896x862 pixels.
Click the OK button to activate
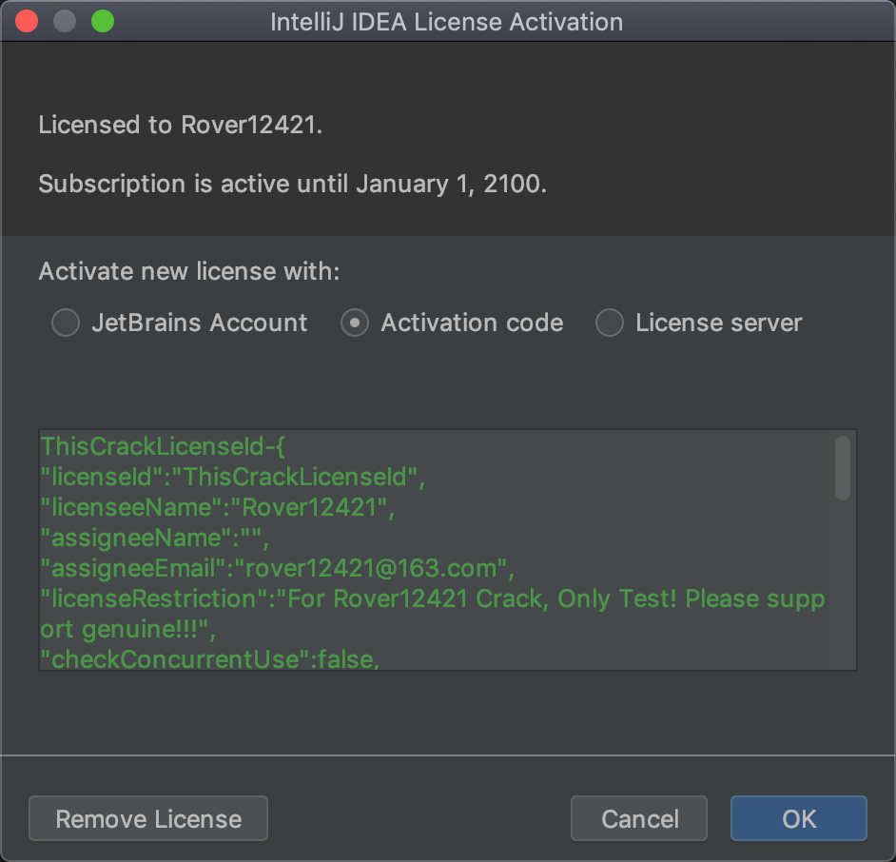(x=798, y=818)
